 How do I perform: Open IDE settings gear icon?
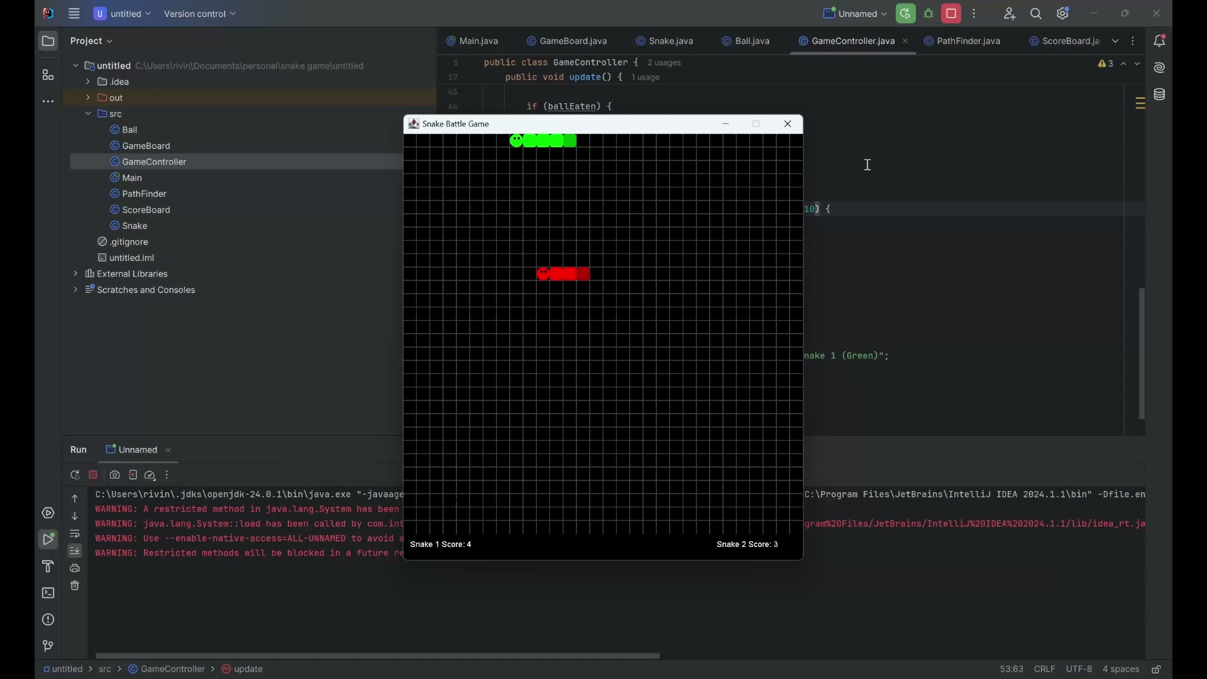[x=1063, y=14]
